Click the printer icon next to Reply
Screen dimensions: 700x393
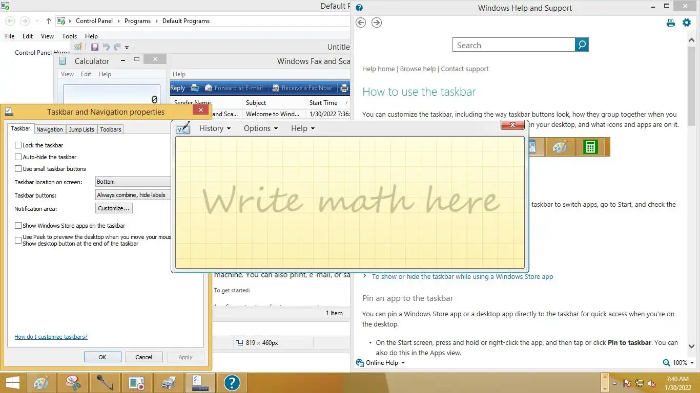(195, 88)
